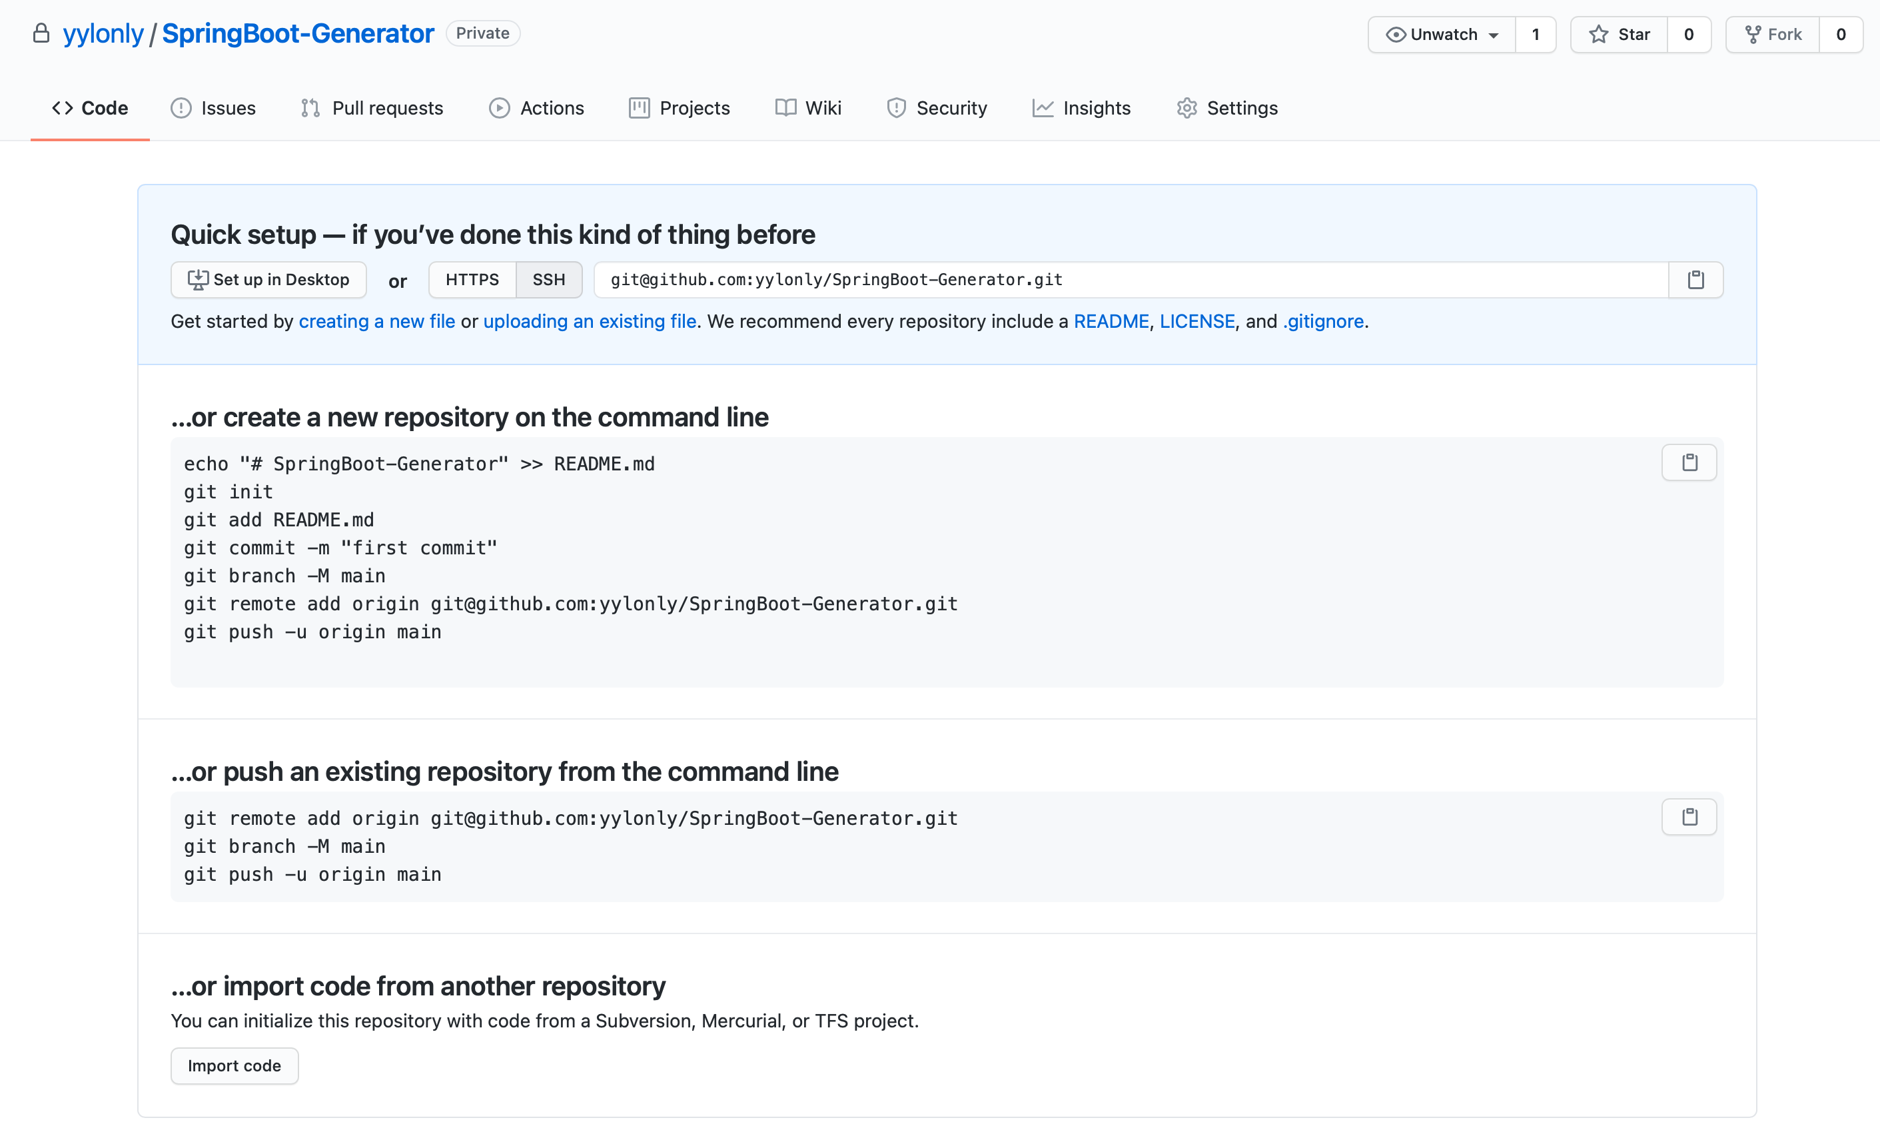Click the clone URL text field
The image size is (1880, 1130).
click(x=1131, y=279)
